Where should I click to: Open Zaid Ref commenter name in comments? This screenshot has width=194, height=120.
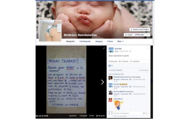click(x=116, y=84)
